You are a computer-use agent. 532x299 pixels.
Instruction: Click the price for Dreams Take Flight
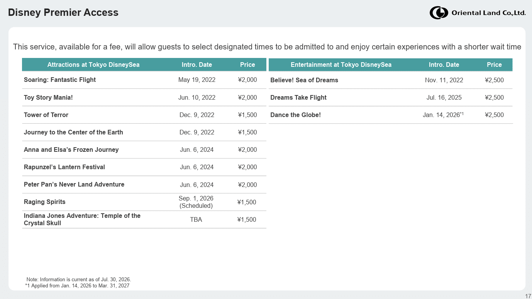[494, 97]
